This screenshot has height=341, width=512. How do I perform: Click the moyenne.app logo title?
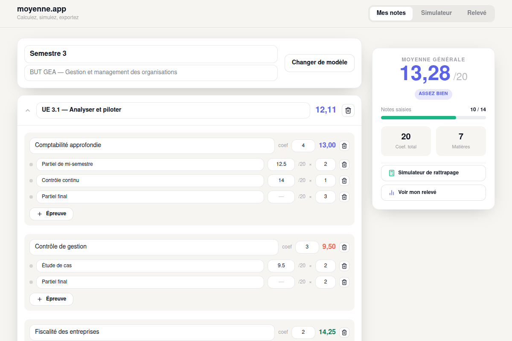click(41, 9)
